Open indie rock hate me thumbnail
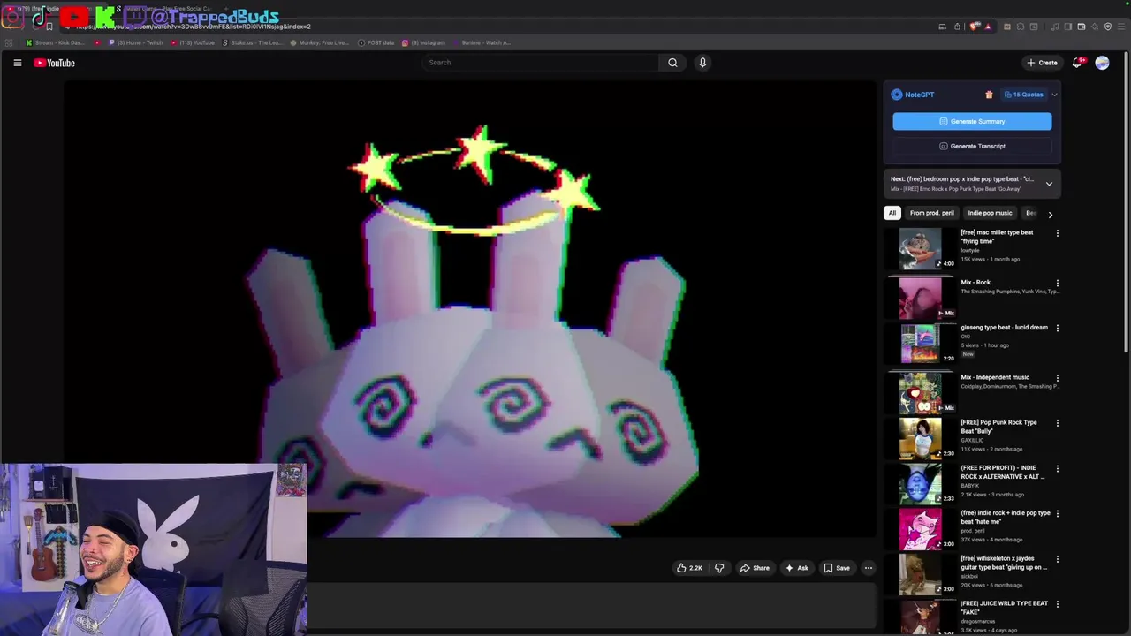 coord(920,529)
